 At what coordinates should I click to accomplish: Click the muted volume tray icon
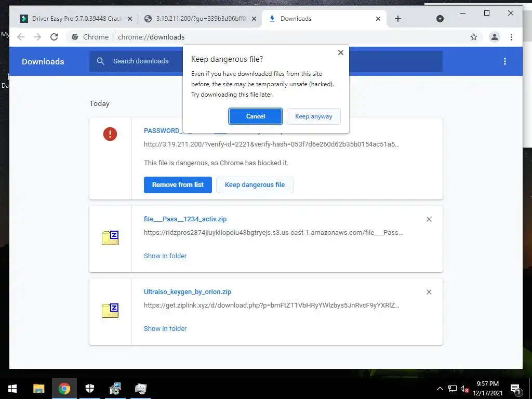pos(464,389)
